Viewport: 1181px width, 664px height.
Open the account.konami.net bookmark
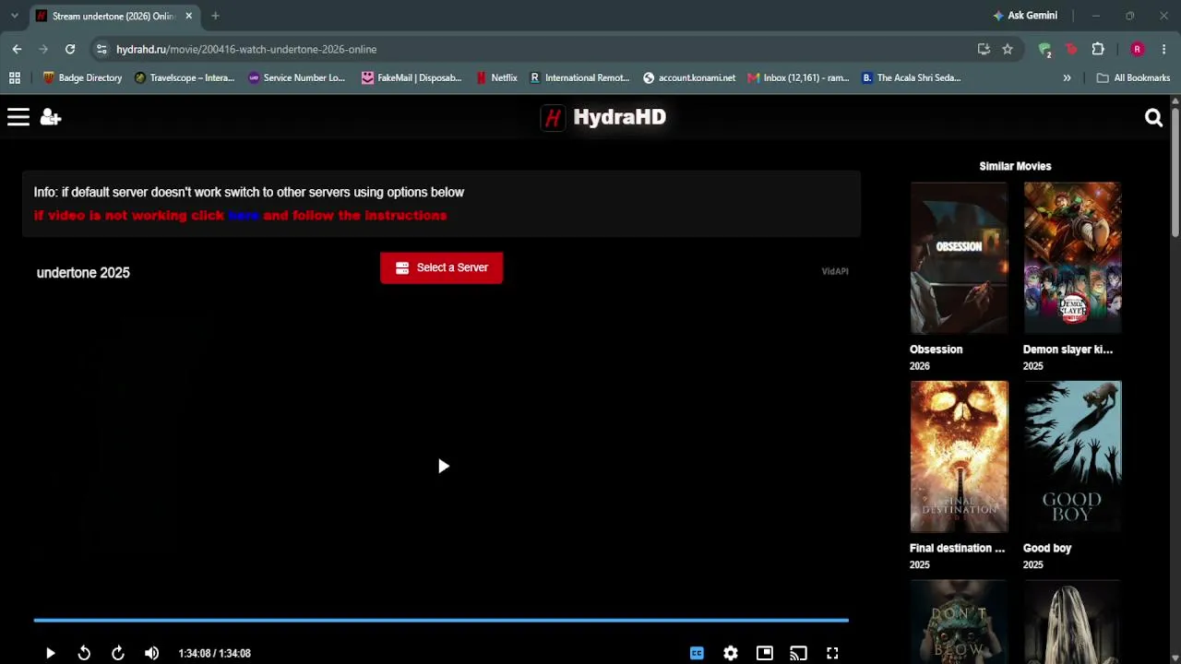pyautogui.click(x=689, y=77)
